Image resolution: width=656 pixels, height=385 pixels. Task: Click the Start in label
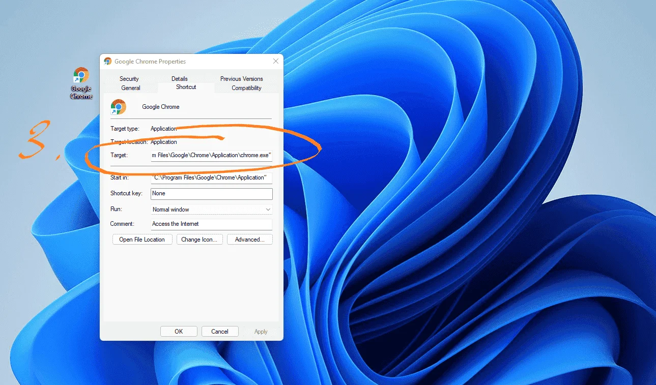pyautogui.click(x=120, y=178)
